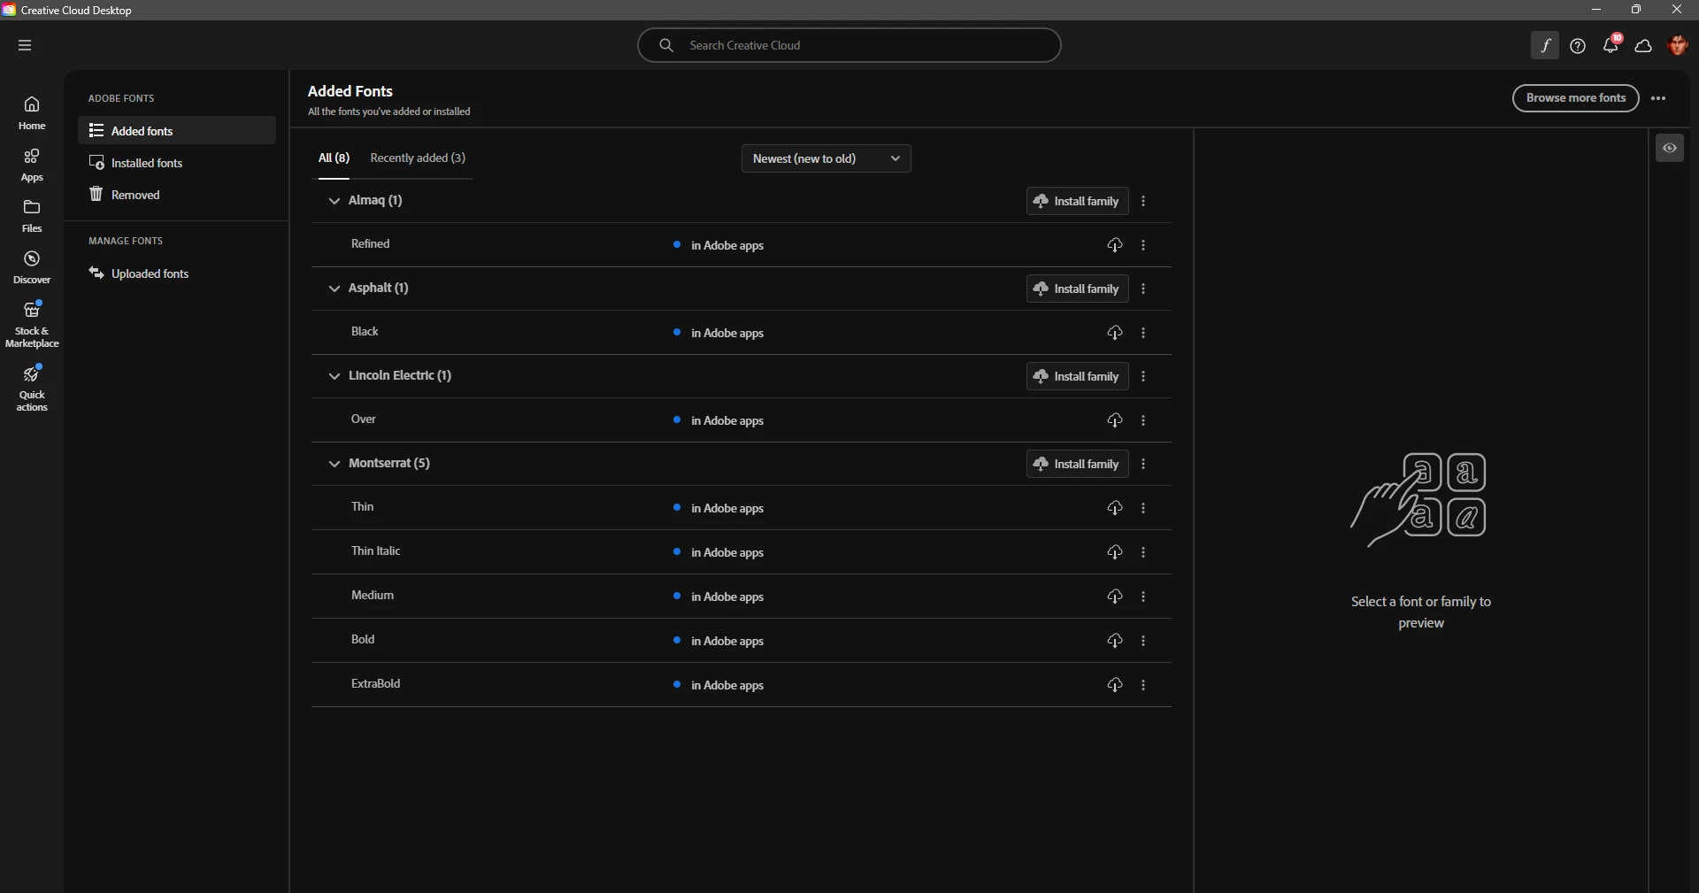
Task: Open Quick actions in the sidebar
Action: coord(32,389)
